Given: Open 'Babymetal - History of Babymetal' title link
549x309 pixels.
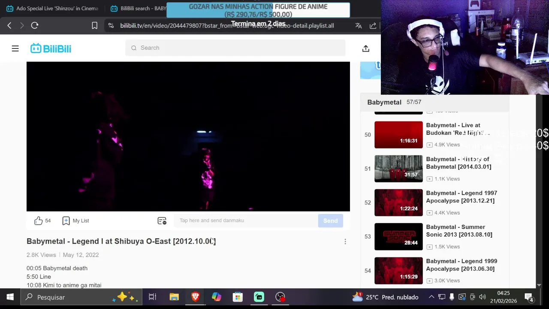Looking at the screenshot, I should click(x=459, y=163).
